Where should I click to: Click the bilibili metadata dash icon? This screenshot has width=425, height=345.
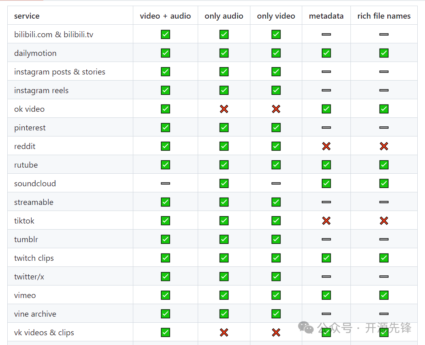326,34
